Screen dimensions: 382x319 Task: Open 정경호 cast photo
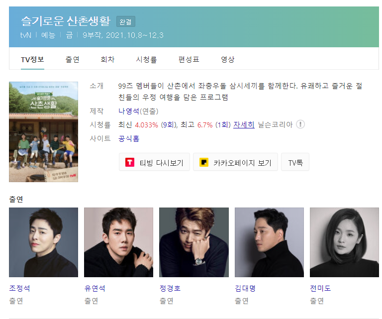(194, 242)
